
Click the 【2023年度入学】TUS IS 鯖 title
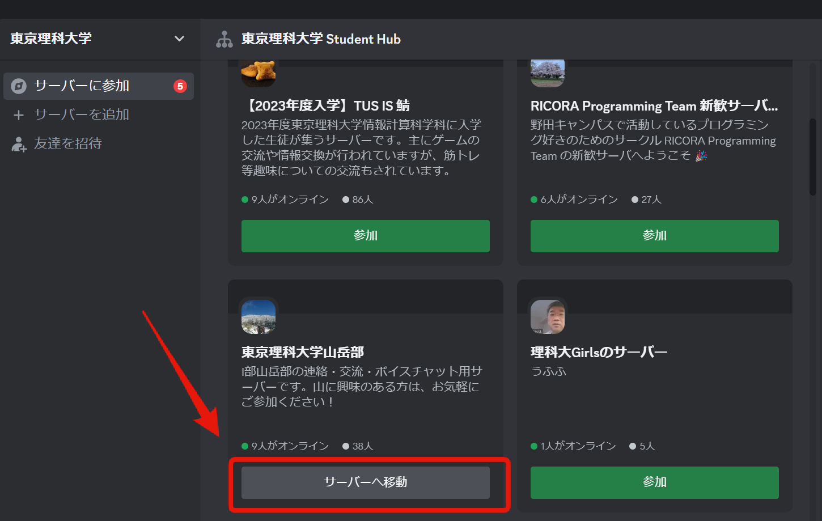pos(325,105)
